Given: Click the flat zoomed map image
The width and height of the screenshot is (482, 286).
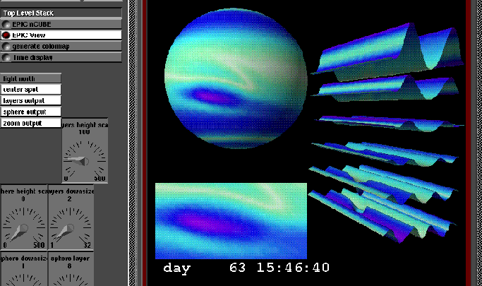Looking at the screenshot, I should pos(231,220).
